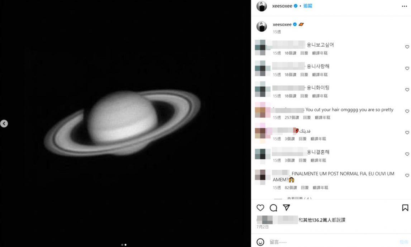Expand view replies under the Portuguese comment

(x=299, y=198)
